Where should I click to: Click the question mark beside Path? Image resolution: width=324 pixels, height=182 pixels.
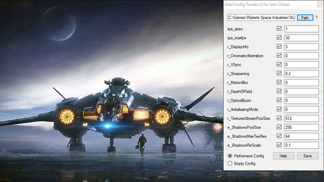(x=316, y=18)
